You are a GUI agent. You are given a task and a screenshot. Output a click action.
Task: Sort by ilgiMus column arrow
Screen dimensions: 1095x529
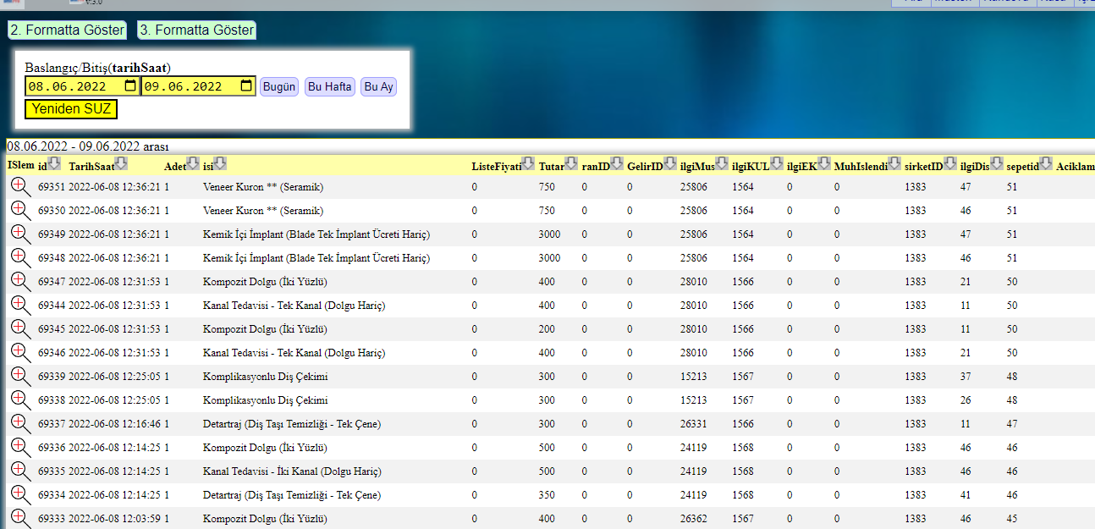[x=722, y=163]
